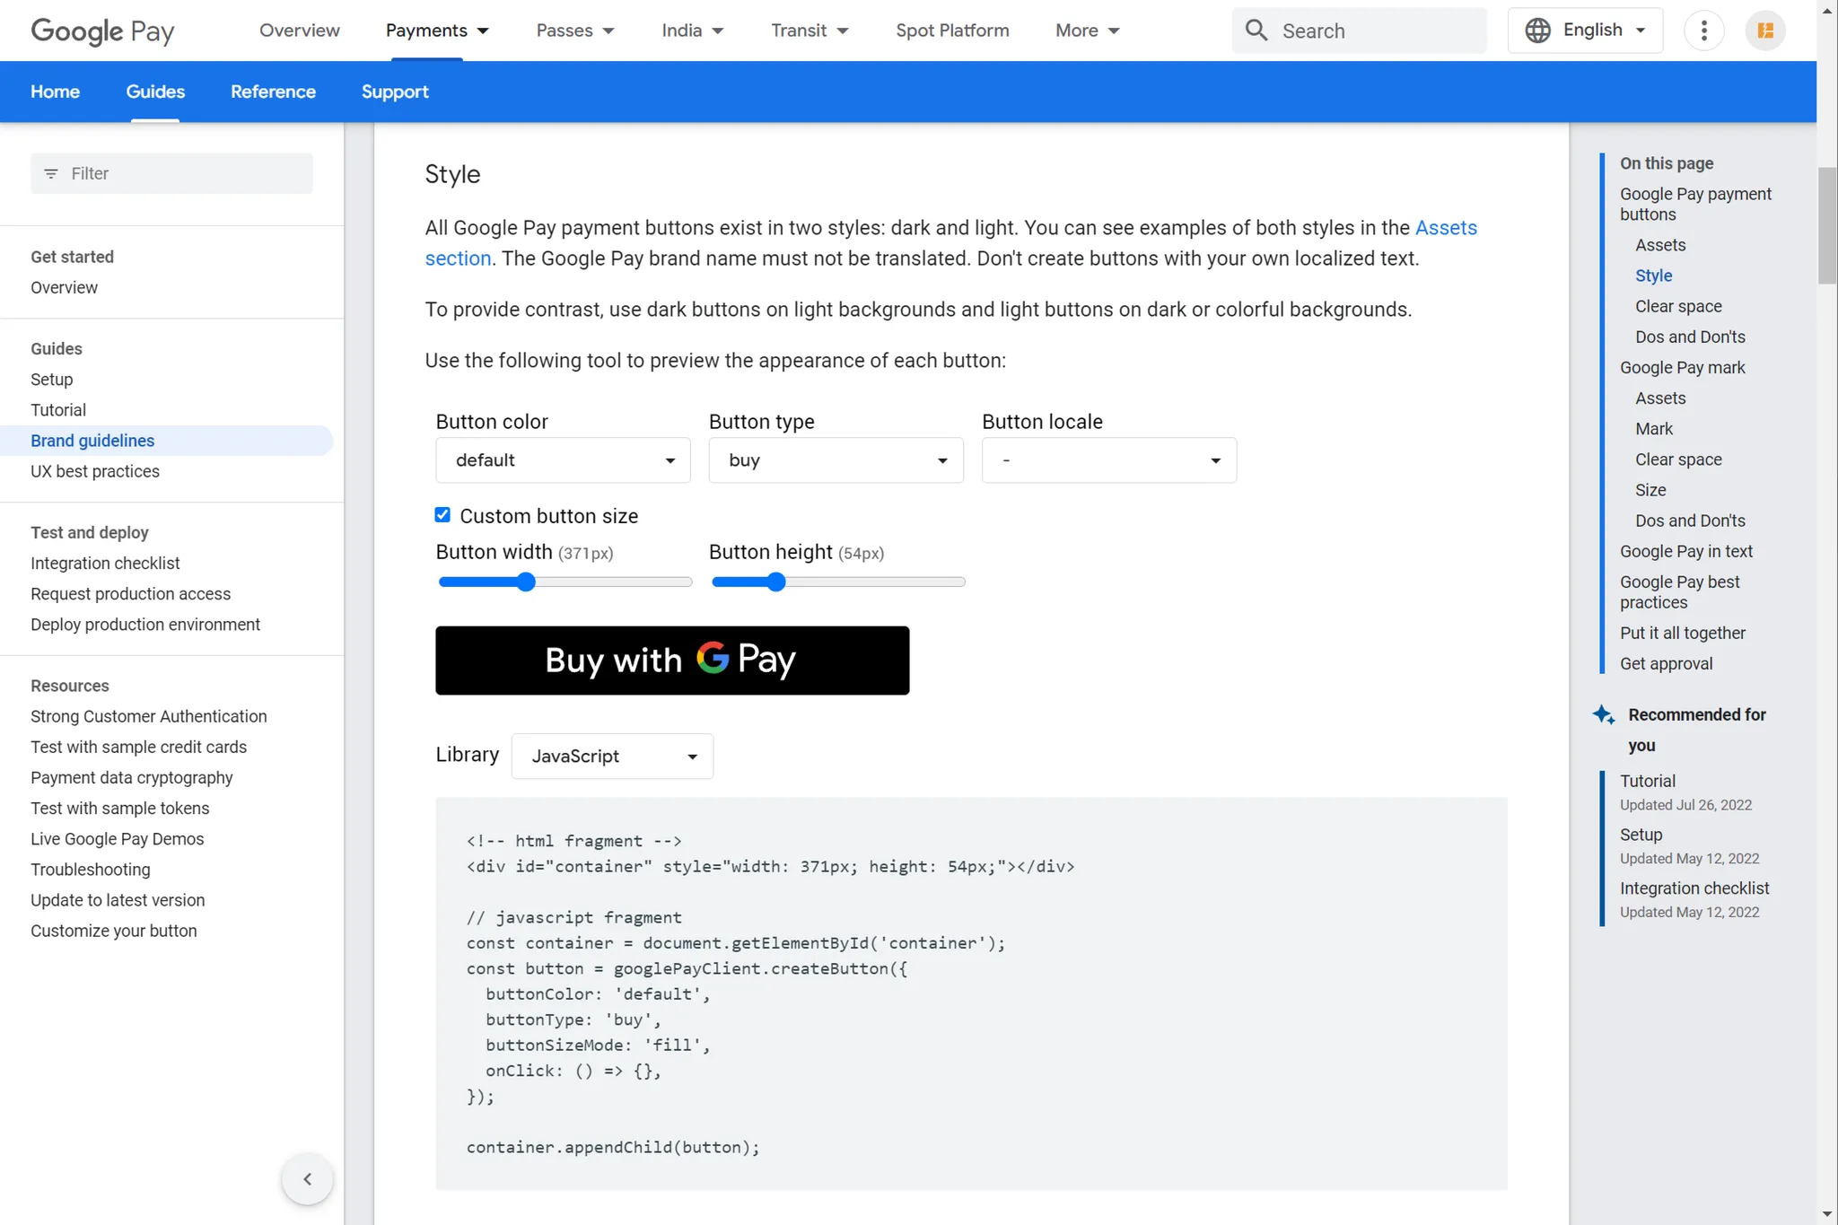Open the Assets section link
The image size is (1838, 1225).
click(x=1445, y=227)
